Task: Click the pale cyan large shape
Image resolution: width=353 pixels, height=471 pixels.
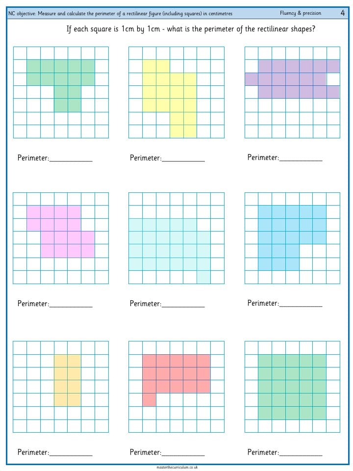Action: pyautogui.click(x=170, y=245)
